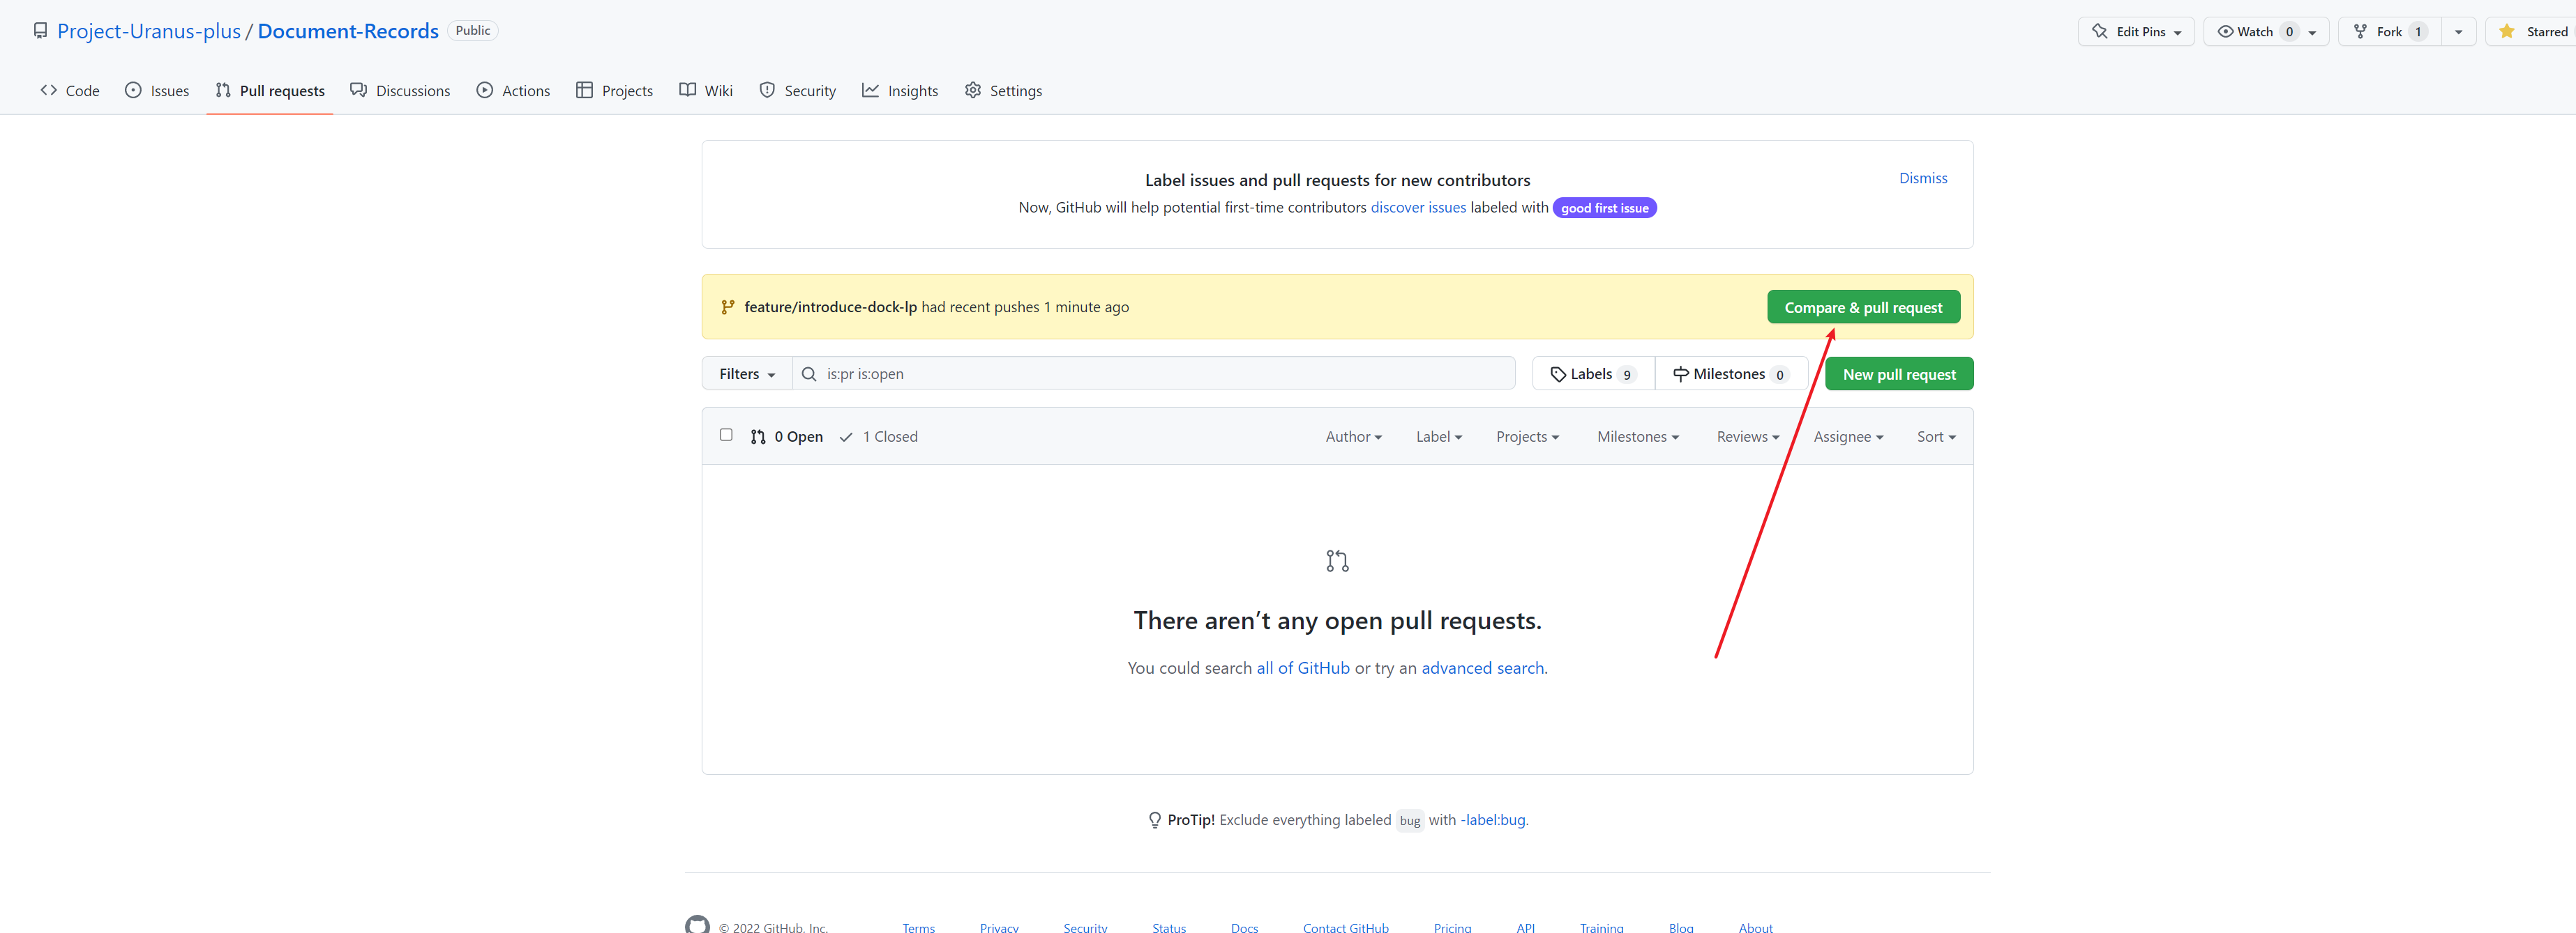The width and height of the screenshot is (2576, 933).
Task: Click the Labels tag icon button
Action: (x=1558, y=375)
